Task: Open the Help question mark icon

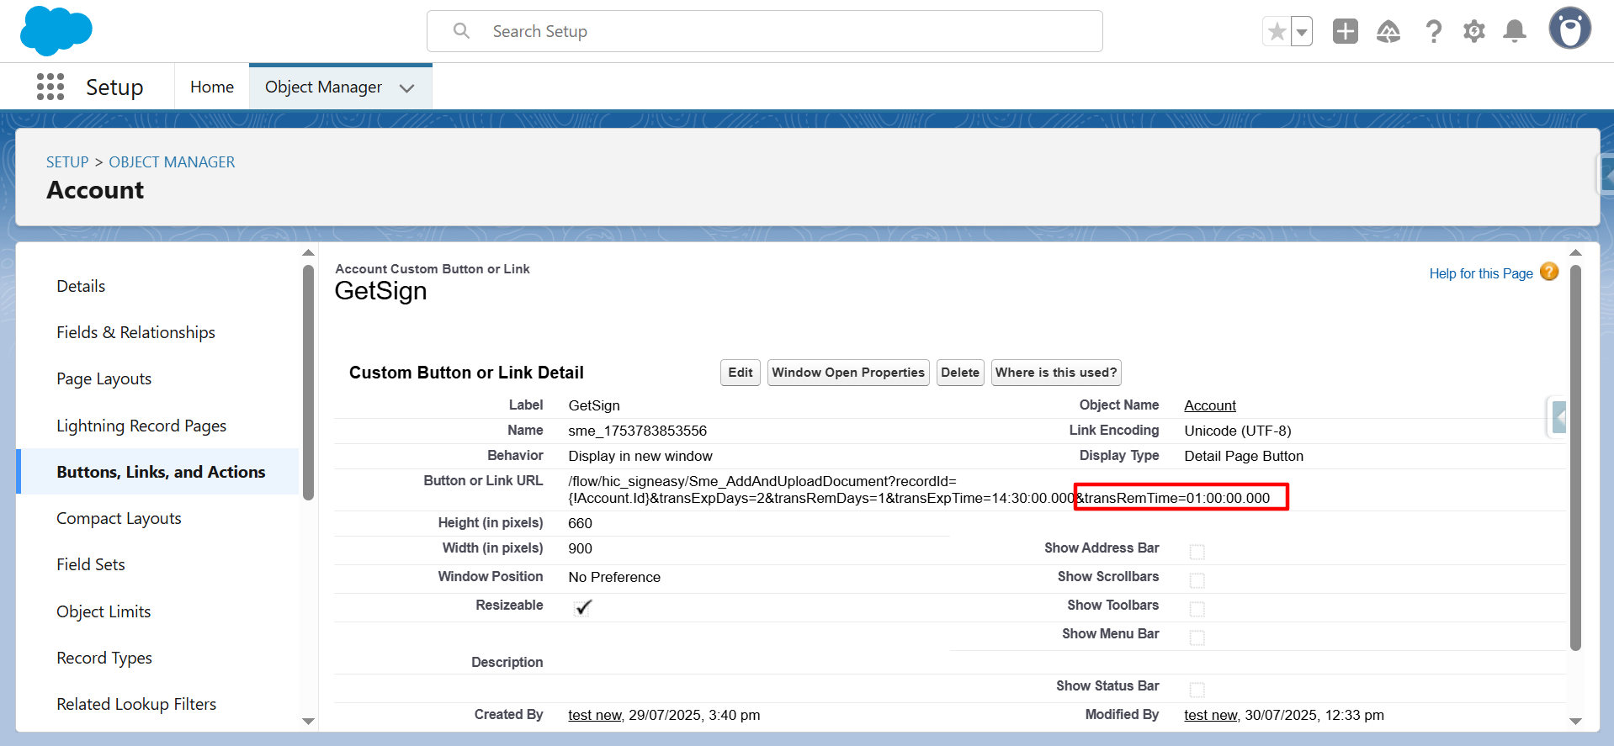Action: (x=1433, y=31)
